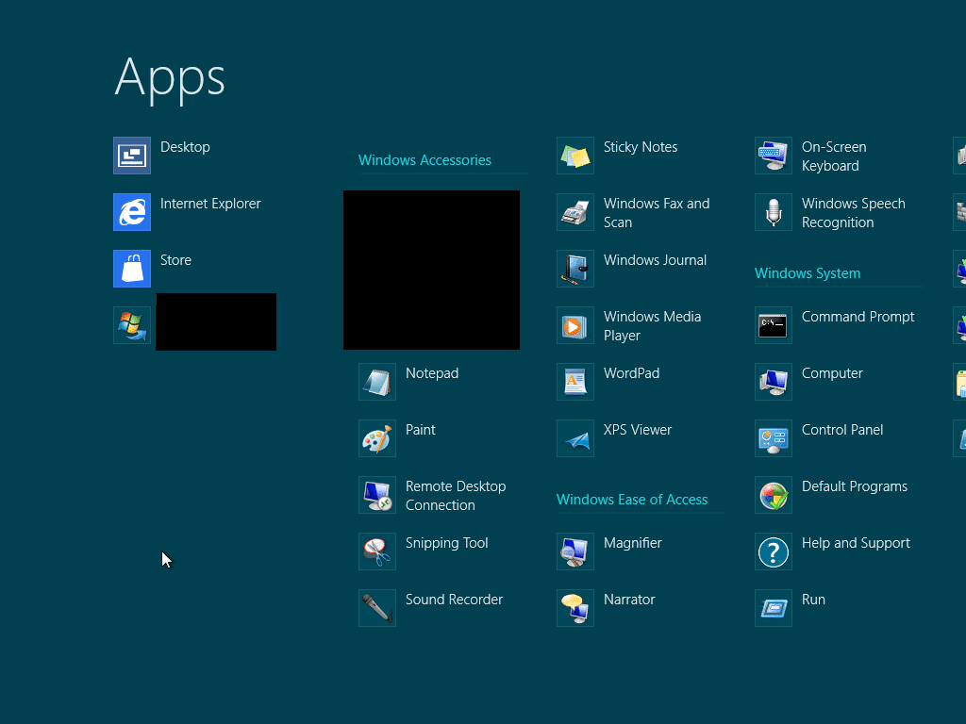Image resolution: width=966 pixels, height=724 pixels.
Task: Click the "Notepad" label
Action: click(432, 373)
